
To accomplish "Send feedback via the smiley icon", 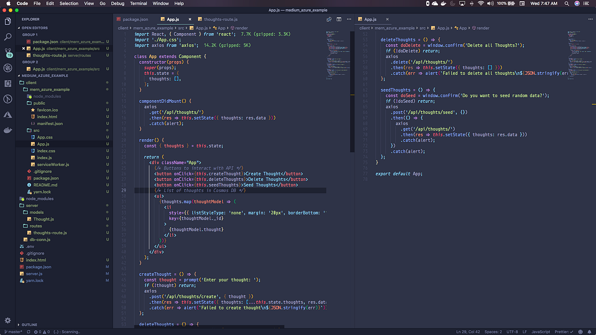I will [581, 332].
